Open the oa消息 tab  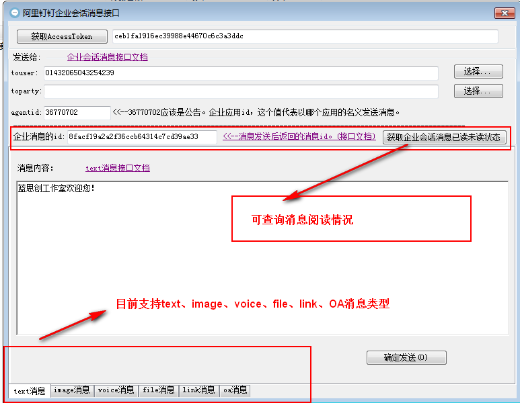pyautogui.click(x=235, y=390)
